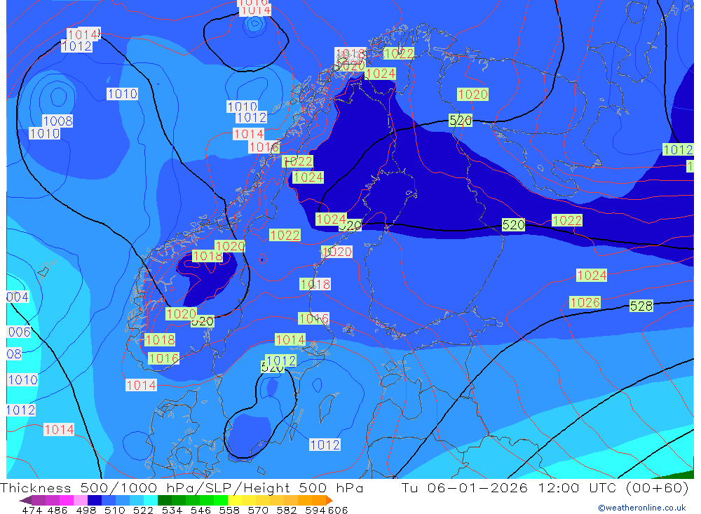This screenshot has height=514, width=701.
Task: Click the legend value 510
Action: coord(115,510)
